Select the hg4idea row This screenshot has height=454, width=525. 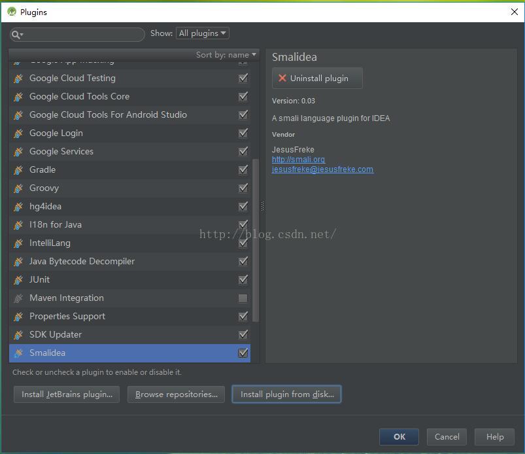tap(129, 207)
